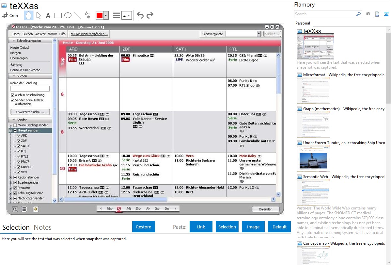Open the color swatch dropdown arrow
The height and width of the screenshot is (265, 391).
click(x=106, y=15)
